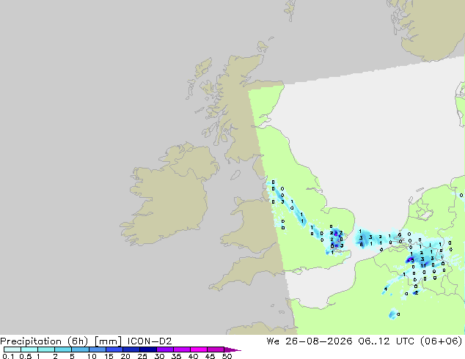Click the island of Ireland on map

point(169,194)
